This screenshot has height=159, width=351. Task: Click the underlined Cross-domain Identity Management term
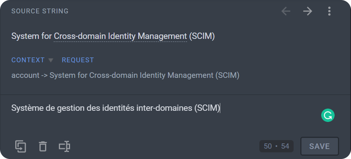tap(120, 36)
